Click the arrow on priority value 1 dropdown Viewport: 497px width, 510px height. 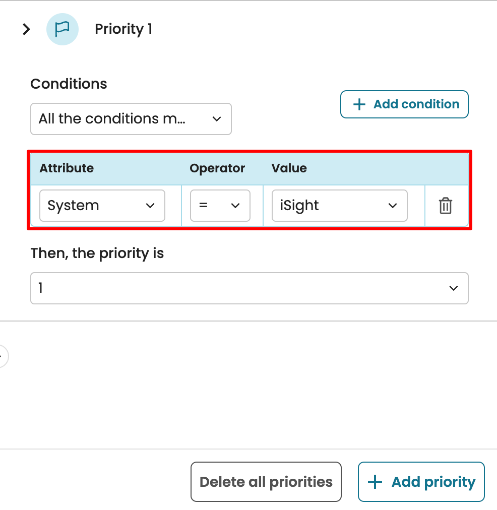(453, 288)
